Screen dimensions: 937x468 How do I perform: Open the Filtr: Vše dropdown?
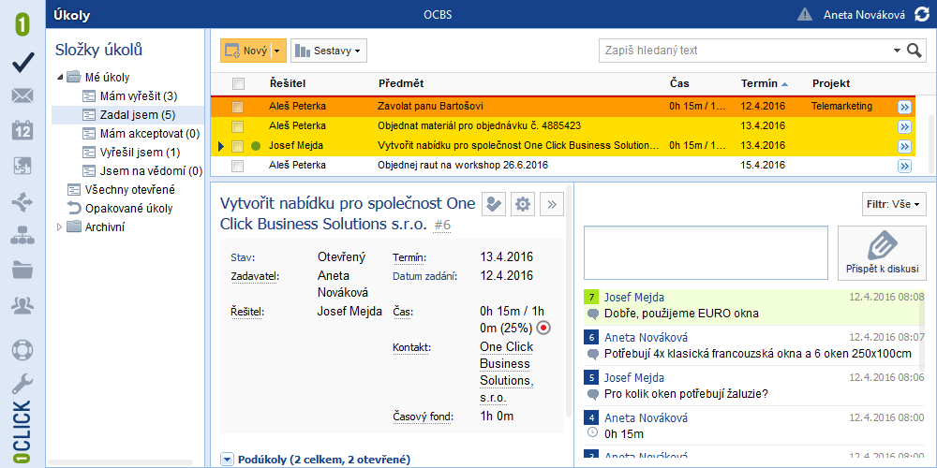coord(894,204)
